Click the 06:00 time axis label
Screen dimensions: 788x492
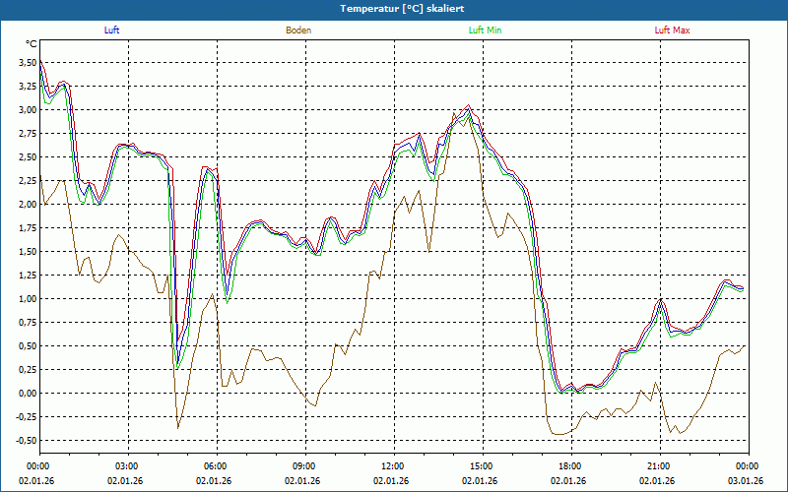pos(215,466)
